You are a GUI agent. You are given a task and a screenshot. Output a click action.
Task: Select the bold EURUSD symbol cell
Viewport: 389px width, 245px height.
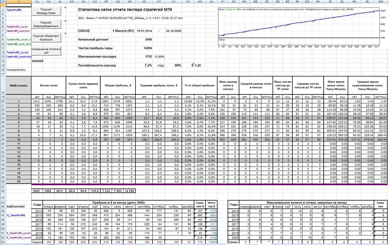coord(84,31)
